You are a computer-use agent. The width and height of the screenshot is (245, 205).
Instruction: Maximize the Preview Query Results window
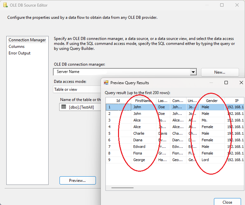(226, 83)
